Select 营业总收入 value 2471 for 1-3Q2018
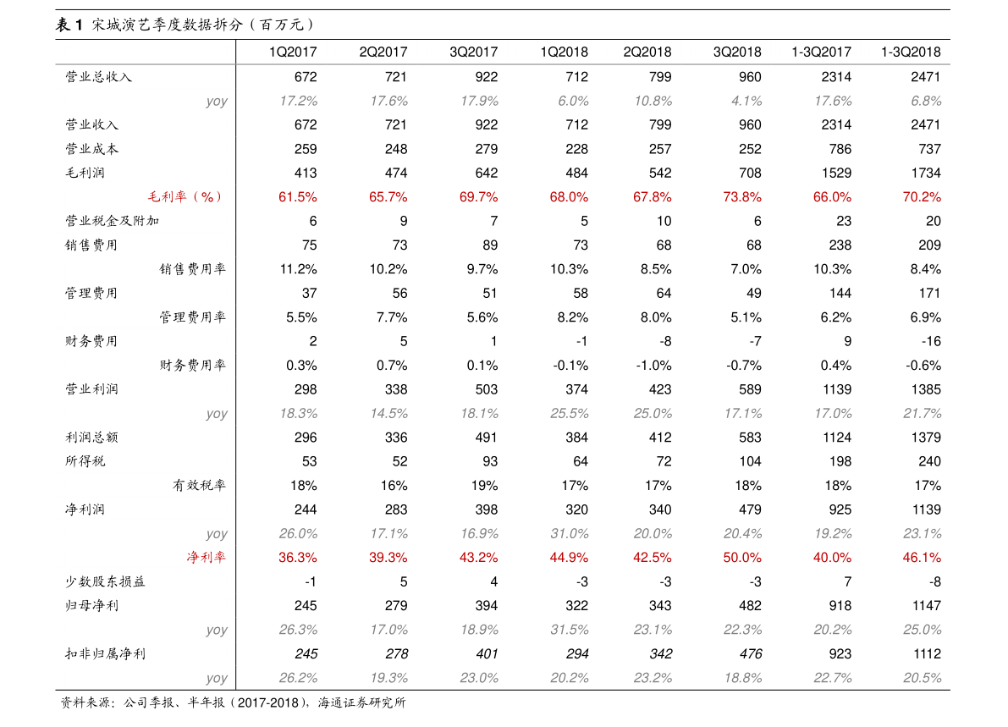This screenshot has height=727, width=1008. [x=926, y=77]
